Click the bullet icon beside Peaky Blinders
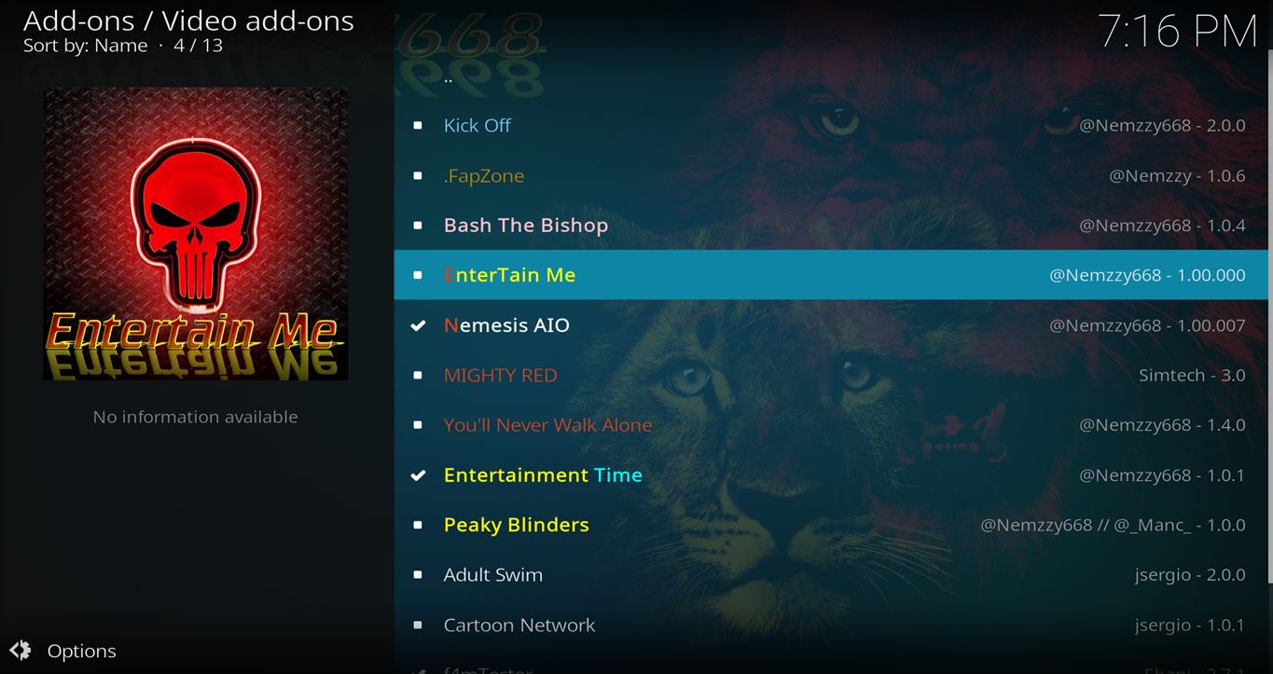1273x674 pixels. (x=418, y=525)
